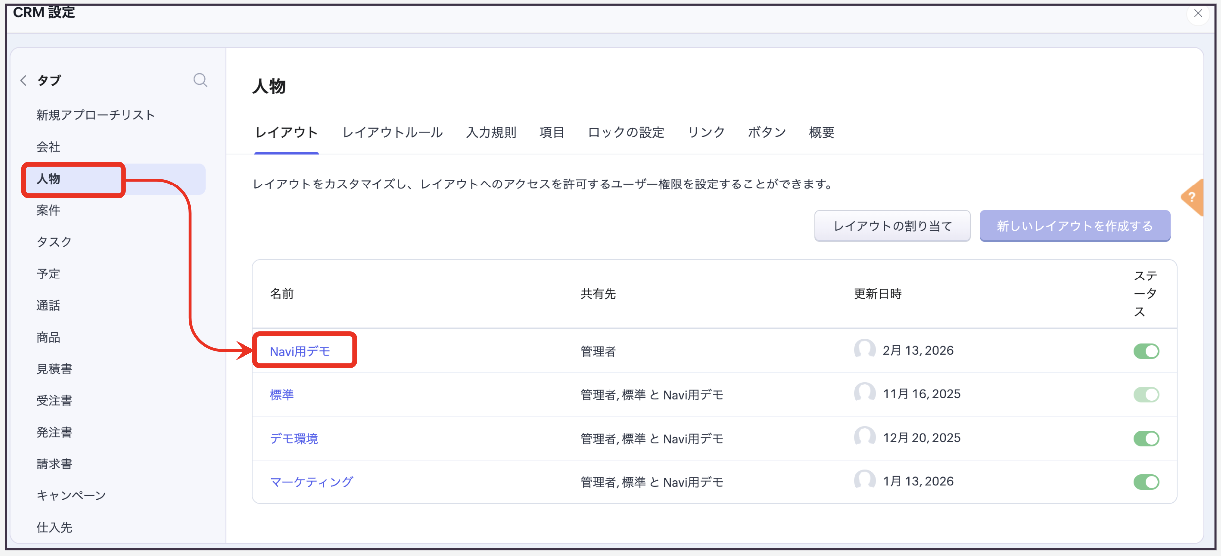Toggle the 標準 layout status switch
1221x556 pixels.
click(x=1146, y=395)
